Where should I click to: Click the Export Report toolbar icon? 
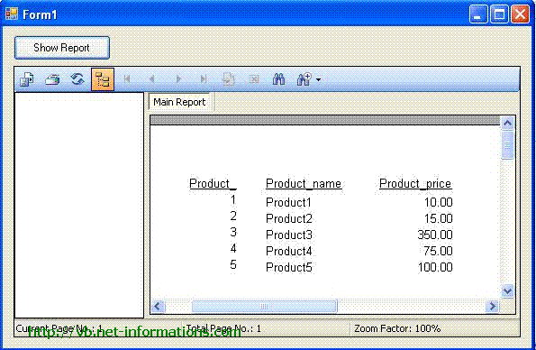coord(27,79)
